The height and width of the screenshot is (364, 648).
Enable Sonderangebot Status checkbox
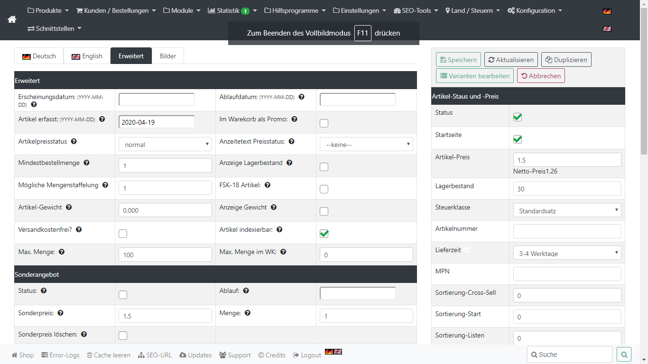pyautogui.click(x=123, y=295)
